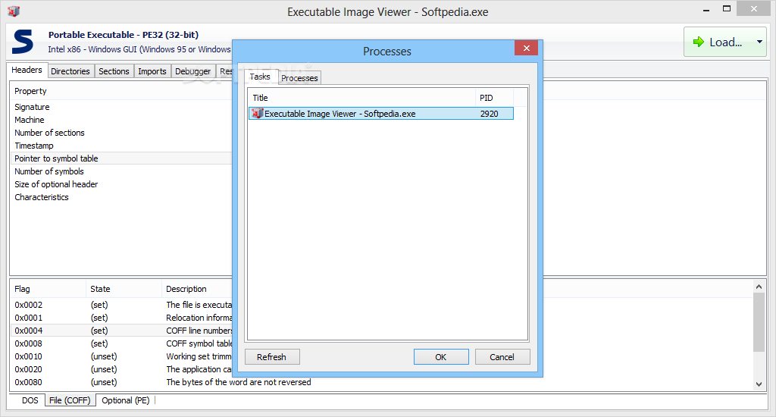Select the Number of sections row
This screenshot has height=417, width=776.
(121, 133)
